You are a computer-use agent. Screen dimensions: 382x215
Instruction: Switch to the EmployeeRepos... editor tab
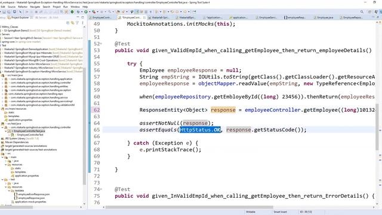tap(352, 17)
